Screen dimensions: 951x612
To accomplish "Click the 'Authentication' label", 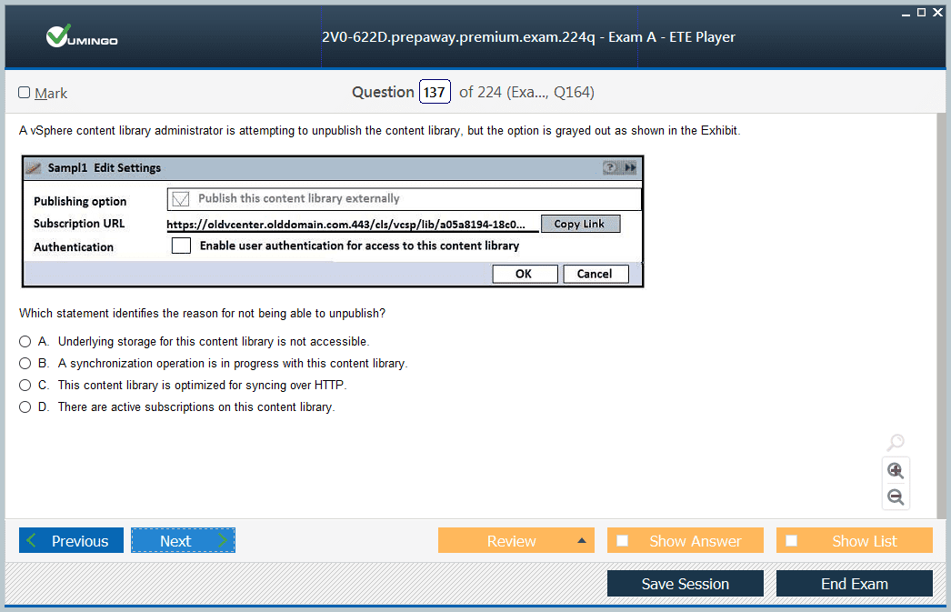I will (x=74, y=246).
